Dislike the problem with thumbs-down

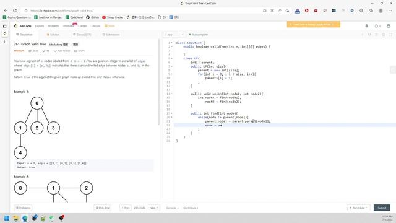coord(46,51)
